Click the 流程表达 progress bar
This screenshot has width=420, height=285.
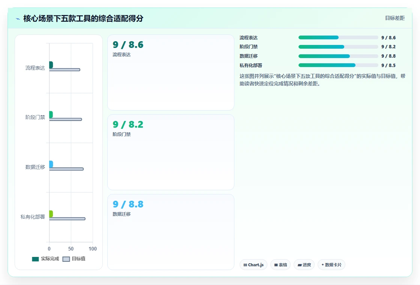pyautogui.click(x=338, y=37)
